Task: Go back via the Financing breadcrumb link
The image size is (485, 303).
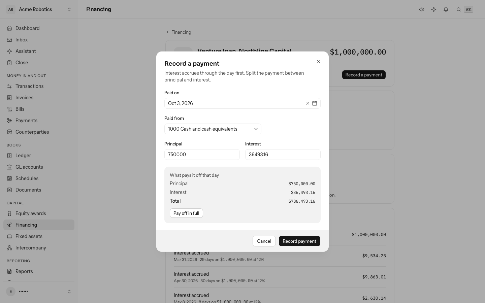Action: click(x=179, y=32)
